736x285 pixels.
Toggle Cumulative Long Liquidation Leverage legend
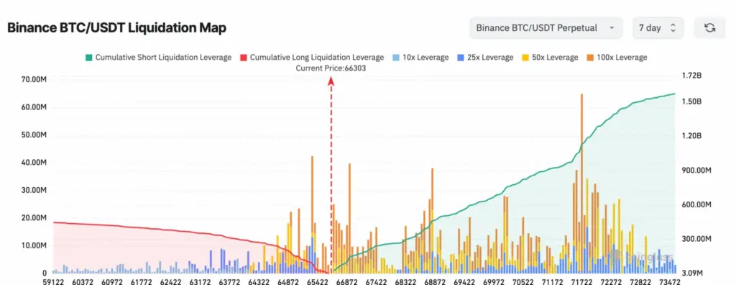[312, 58]
